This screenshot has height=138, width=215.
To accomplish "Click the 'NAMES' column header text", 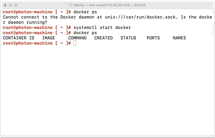I will pos(179,38).
